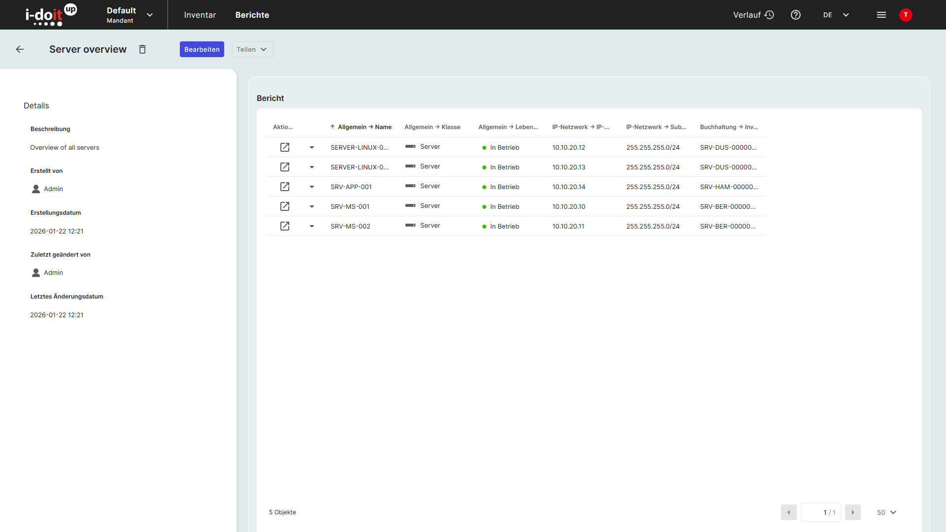Open the Default Mandant selector
Viewport: 946px width, 532px height.
(x=130, y=15)
